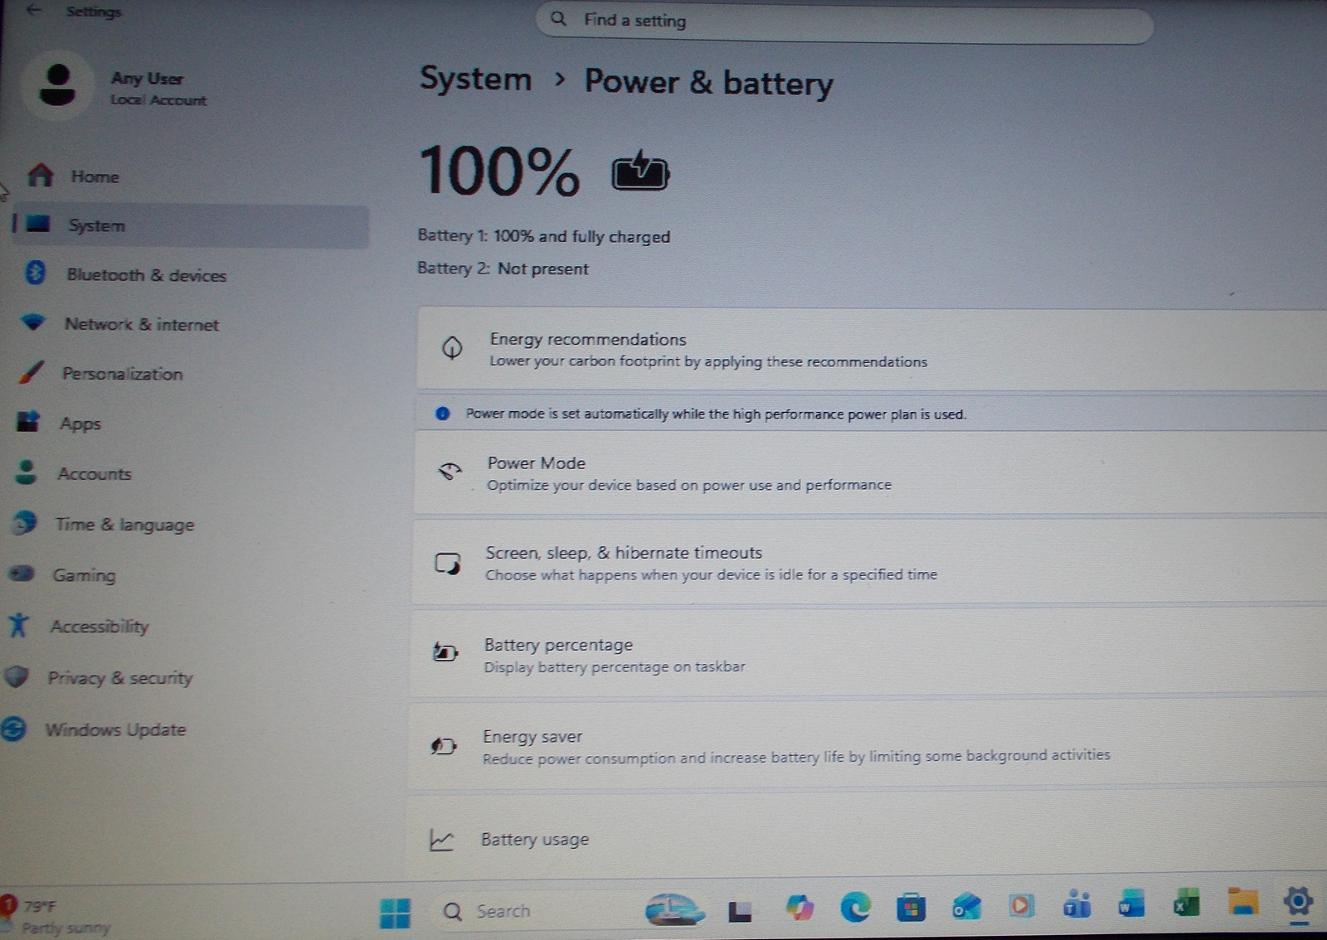The width and height of the screenshot is (1327, 940).
Task: Focus the Find a setting search box
Action: [844, 21]
